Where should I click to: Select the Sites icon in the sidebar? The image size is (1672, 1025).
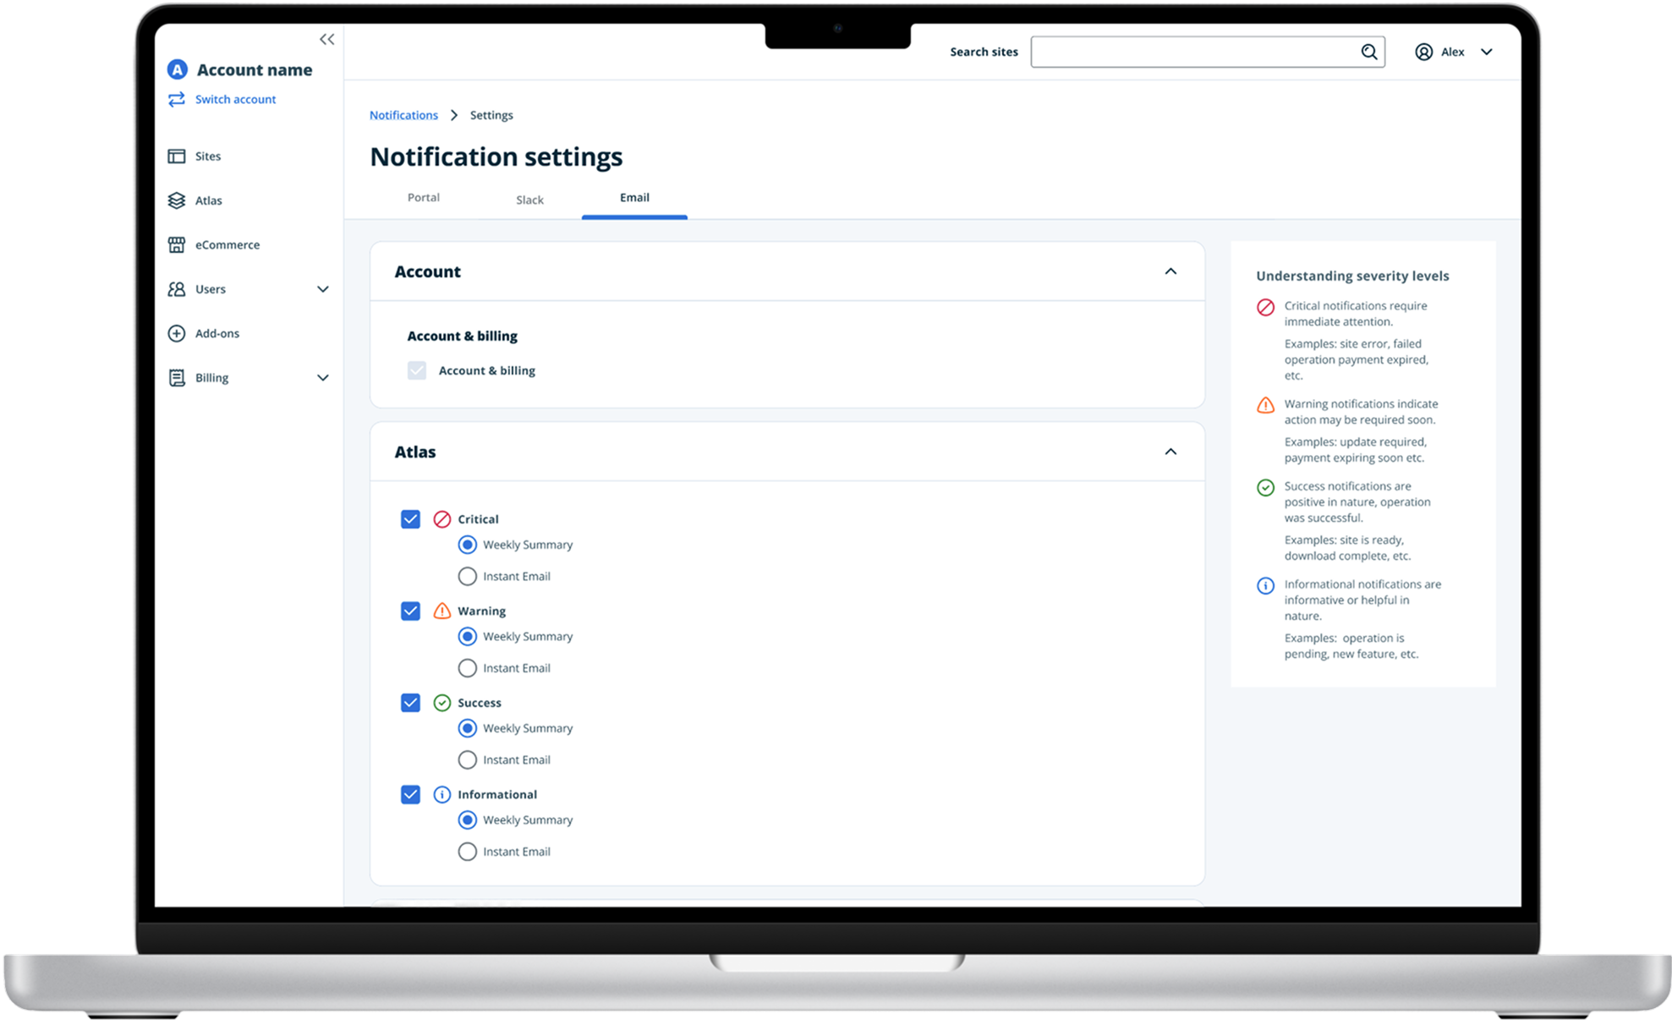(x=177, y=156)
